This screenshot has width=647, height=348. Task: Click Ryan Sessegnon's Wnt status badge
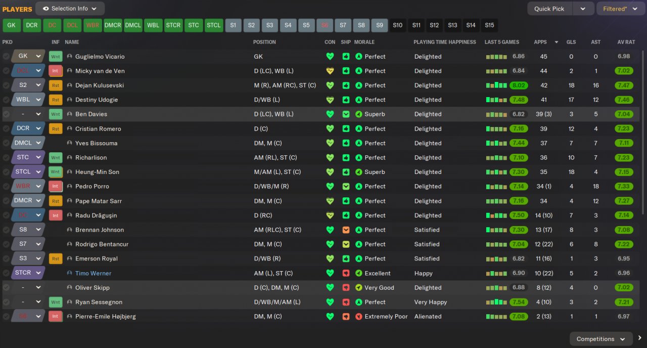click(x=55, y=302)
